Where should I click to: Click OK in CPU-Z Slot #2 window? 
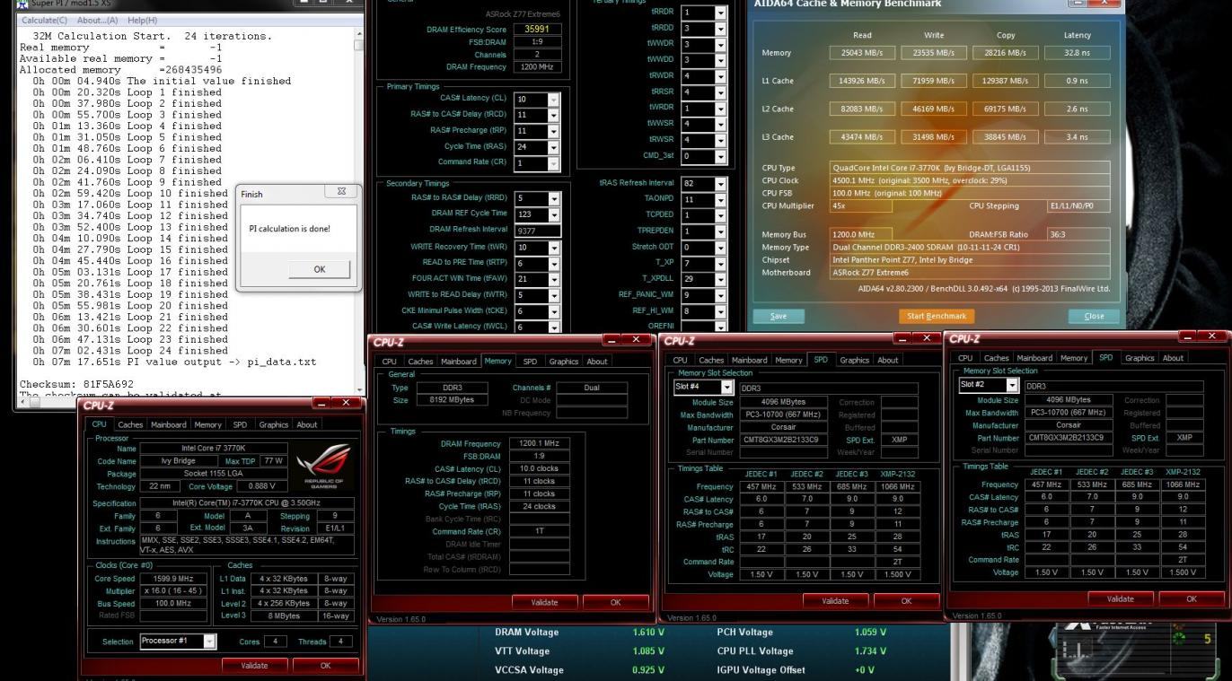pos(1192,598)
